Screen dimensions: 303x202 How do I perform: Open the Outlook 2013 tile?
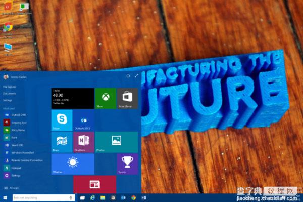84,120
